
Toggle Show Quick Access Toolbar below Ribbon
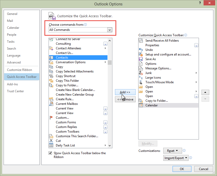coord(50,153)
